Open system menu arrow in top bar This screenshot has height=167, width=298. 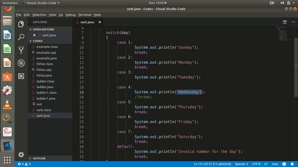point(294,3)
